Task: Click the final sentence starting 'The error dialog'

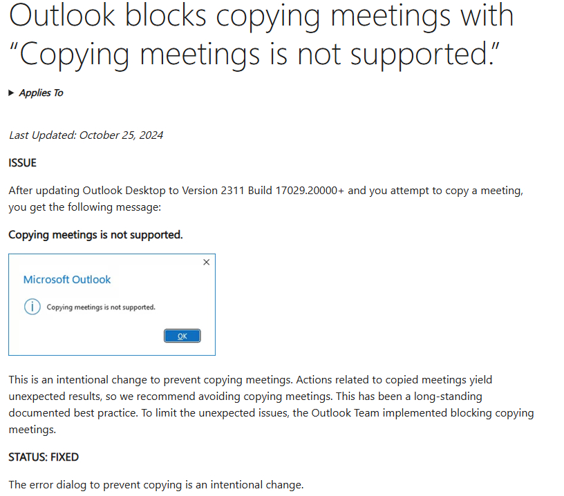Action: coord(156,485)
